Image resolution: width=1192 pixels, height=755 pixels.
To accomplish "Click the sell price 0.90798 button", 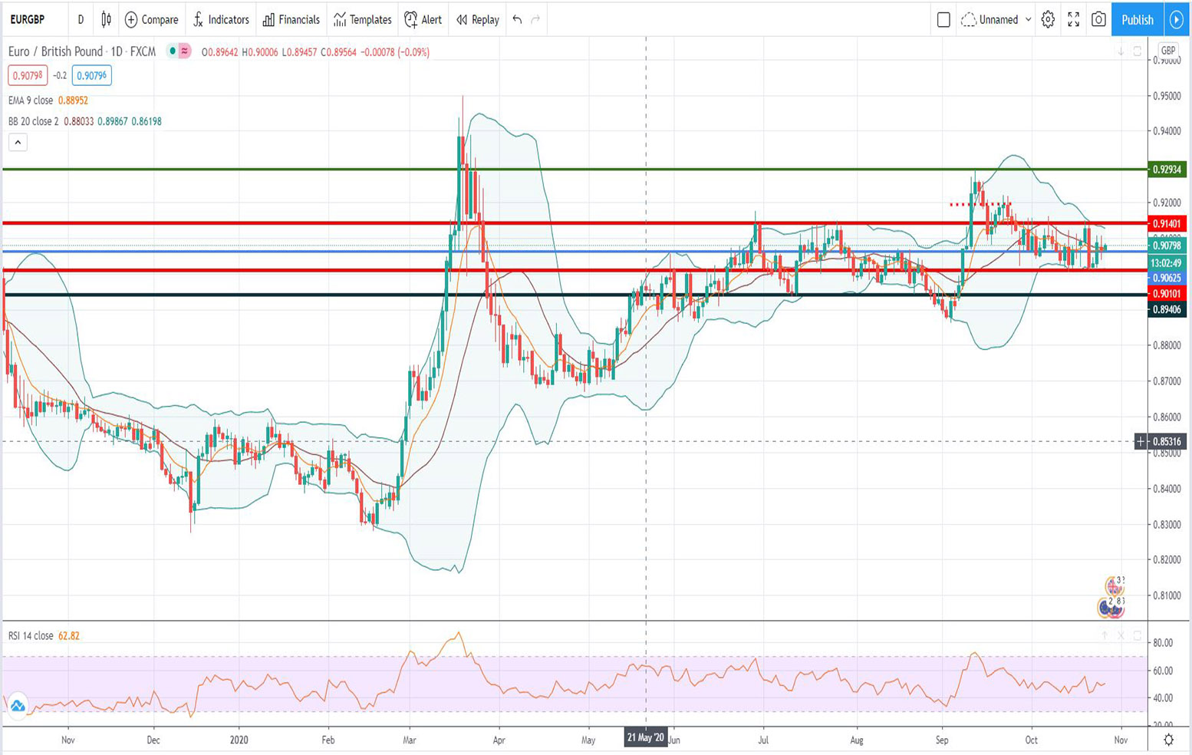I will pyautogui.click(x=29, y=77).
